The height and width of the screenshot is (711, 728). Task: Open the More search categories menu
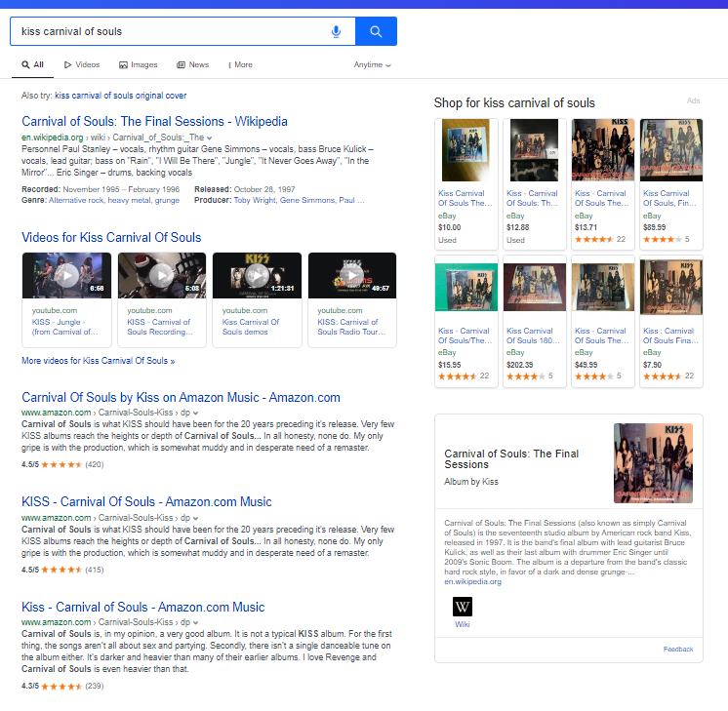240,65
